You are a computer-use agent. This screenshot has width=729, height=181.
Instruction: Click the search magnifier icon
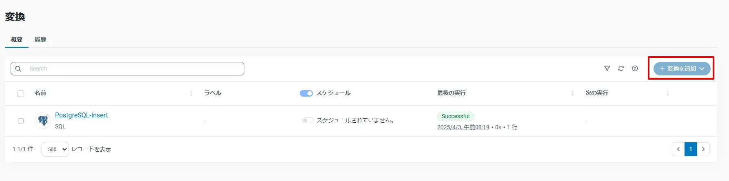tap(18, 69)
